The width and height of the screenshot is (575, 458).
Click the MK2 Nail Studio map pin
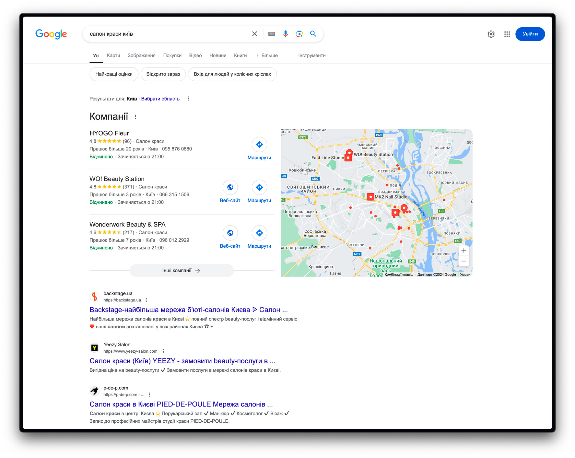370,197
